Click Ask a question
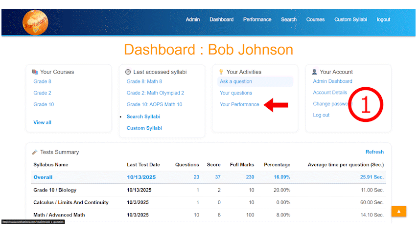The image size is (418, 234). pos(236,81)
